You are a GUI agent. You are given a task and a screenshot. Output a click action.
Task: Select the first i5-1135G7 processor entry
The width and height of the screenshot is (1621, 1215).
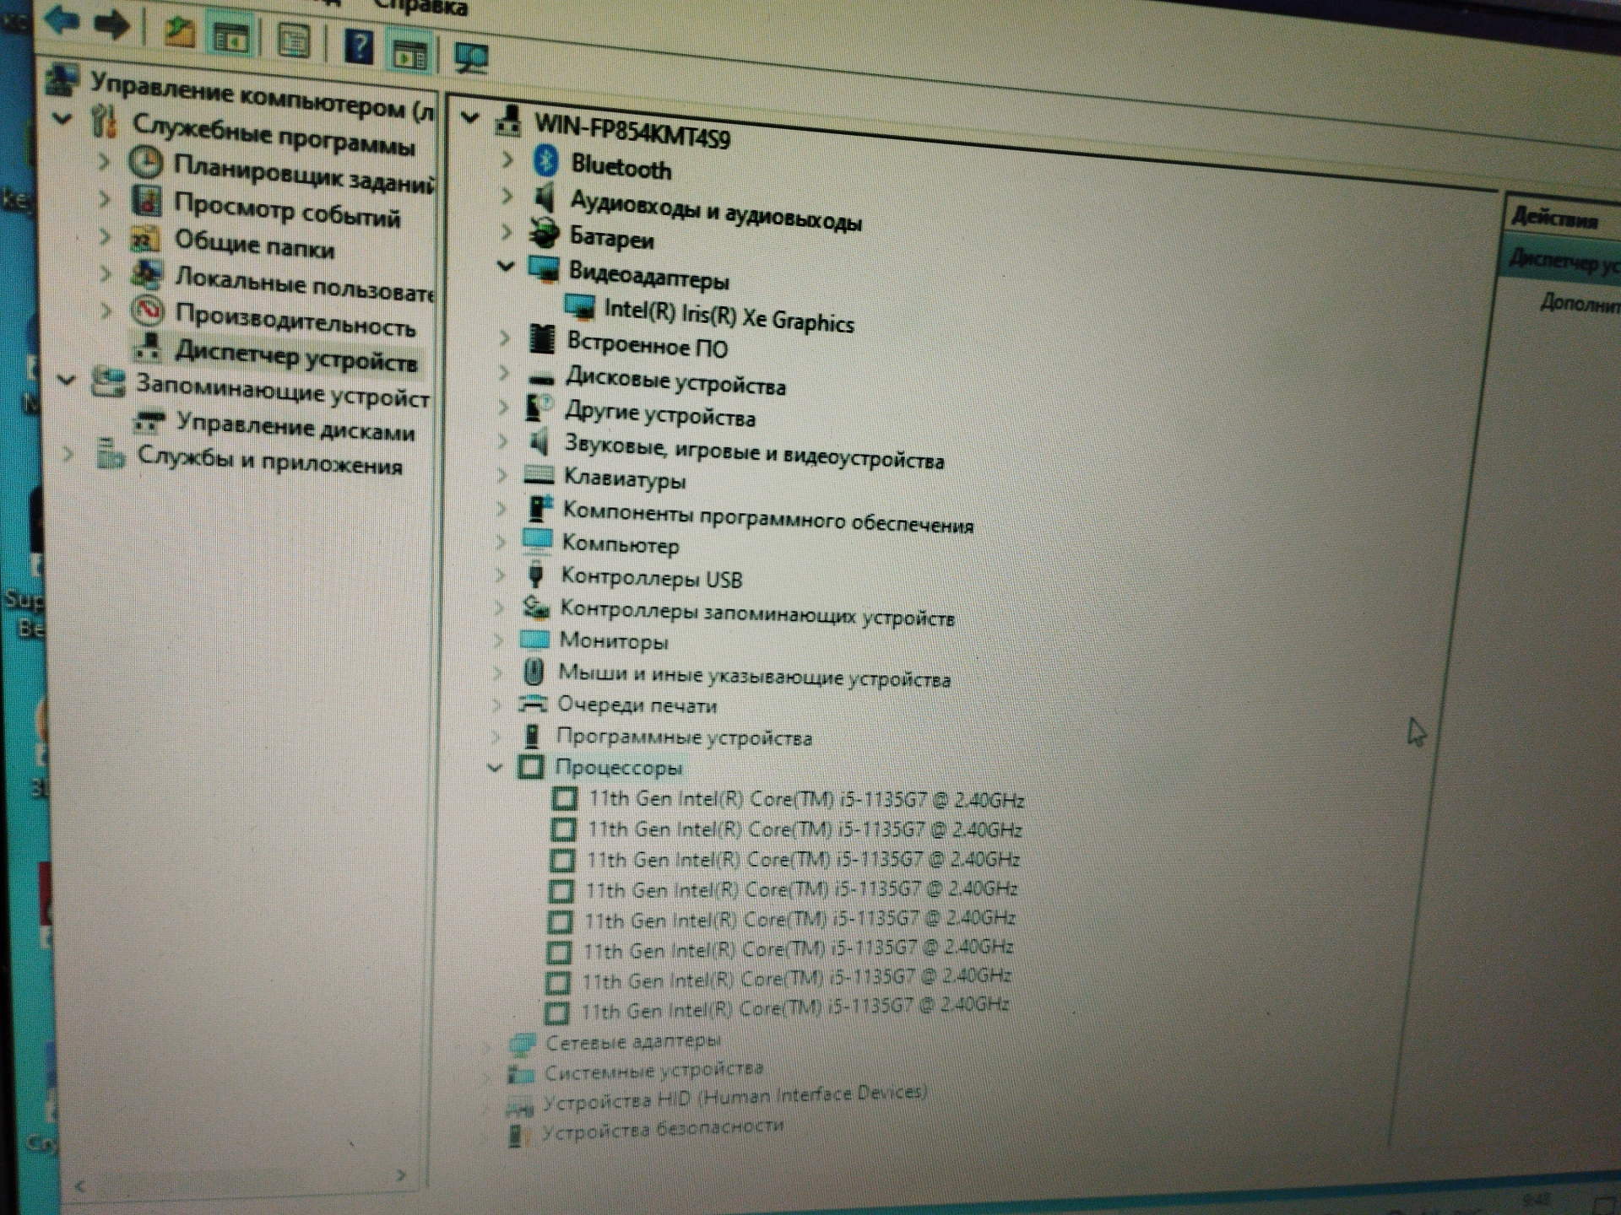point(806,799)
